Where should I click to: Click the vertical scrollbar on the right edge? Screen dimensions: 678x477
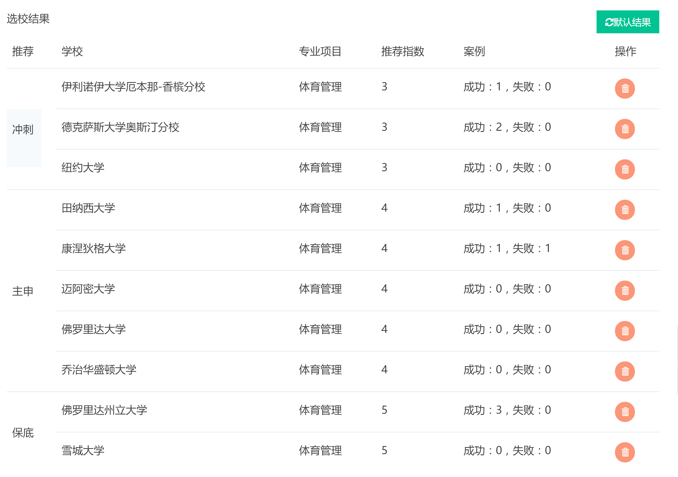pos(677,360)
